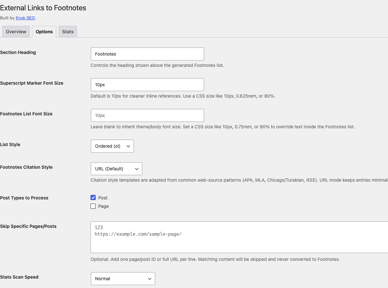Click the Superscript Marker Font Size label

(x=32, y=83)
